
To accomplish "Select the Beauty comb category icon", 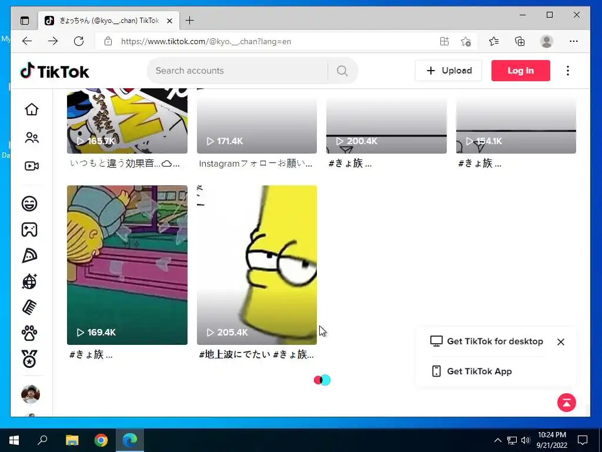I will (x=29, y=307).
